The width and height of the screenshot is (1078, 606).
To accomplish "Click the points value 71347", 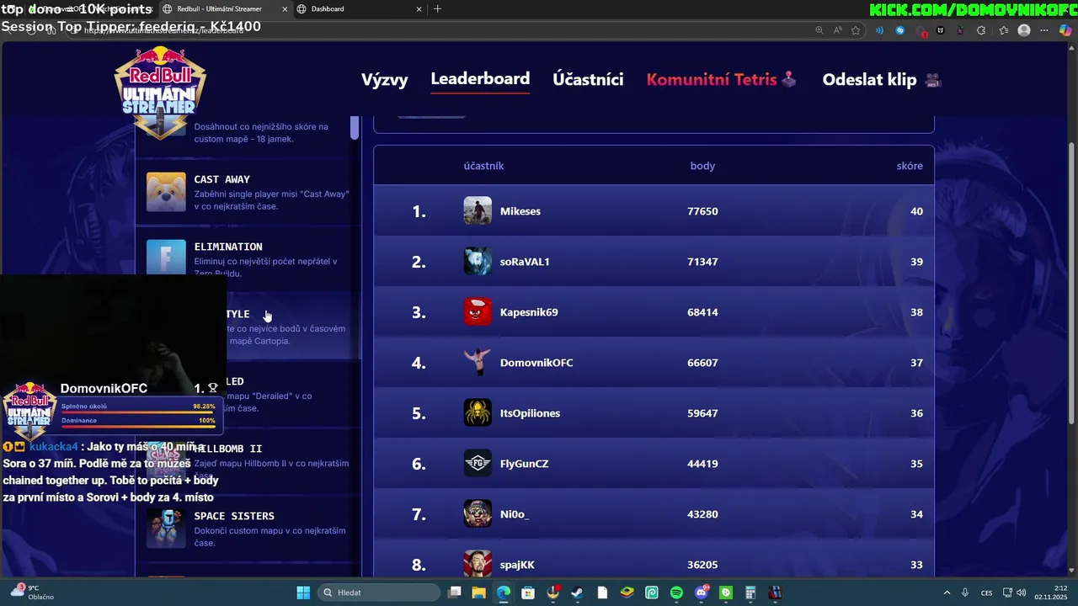I will [702, 262].
